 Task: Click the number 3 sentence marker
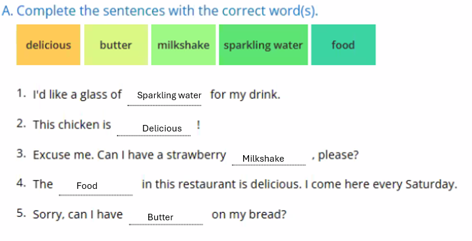coord(21,155)
